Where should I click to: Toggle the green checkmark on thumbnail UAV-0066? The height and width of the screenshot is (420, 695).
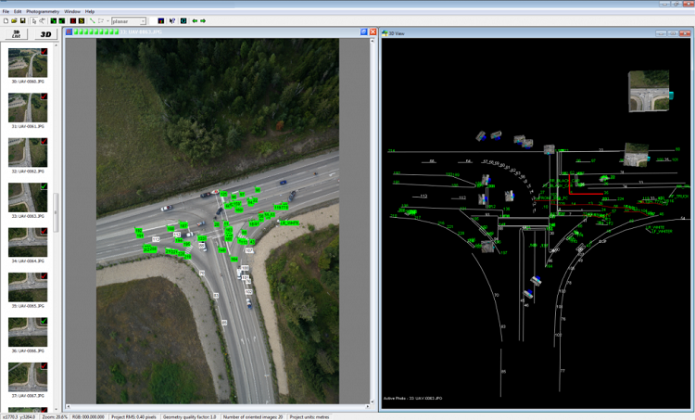click(44, 321)
